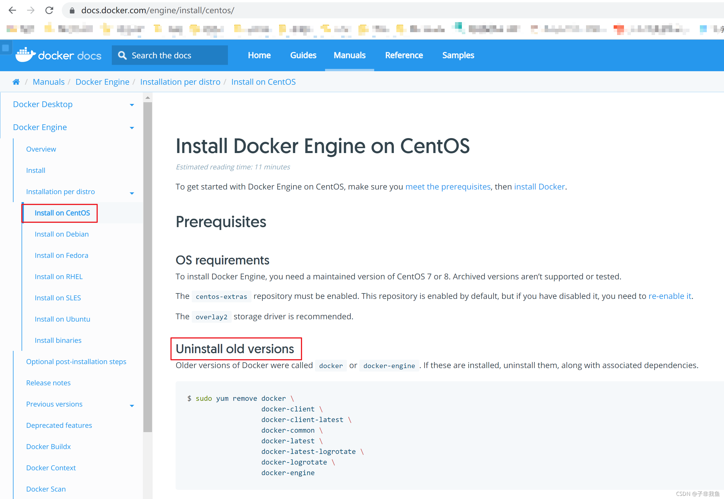724x499 pixels.
Task: Click the centos-extras code text
Action: (221, 296)
